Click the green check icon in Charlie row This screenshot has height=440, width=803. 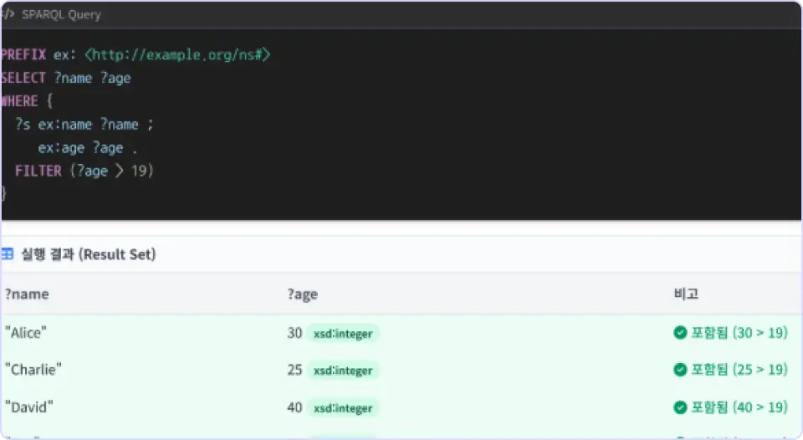[680, 369]
